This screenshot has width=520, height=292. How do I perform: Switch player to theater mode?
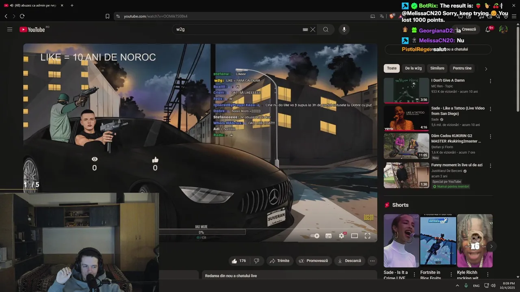[x=354, y=236]
